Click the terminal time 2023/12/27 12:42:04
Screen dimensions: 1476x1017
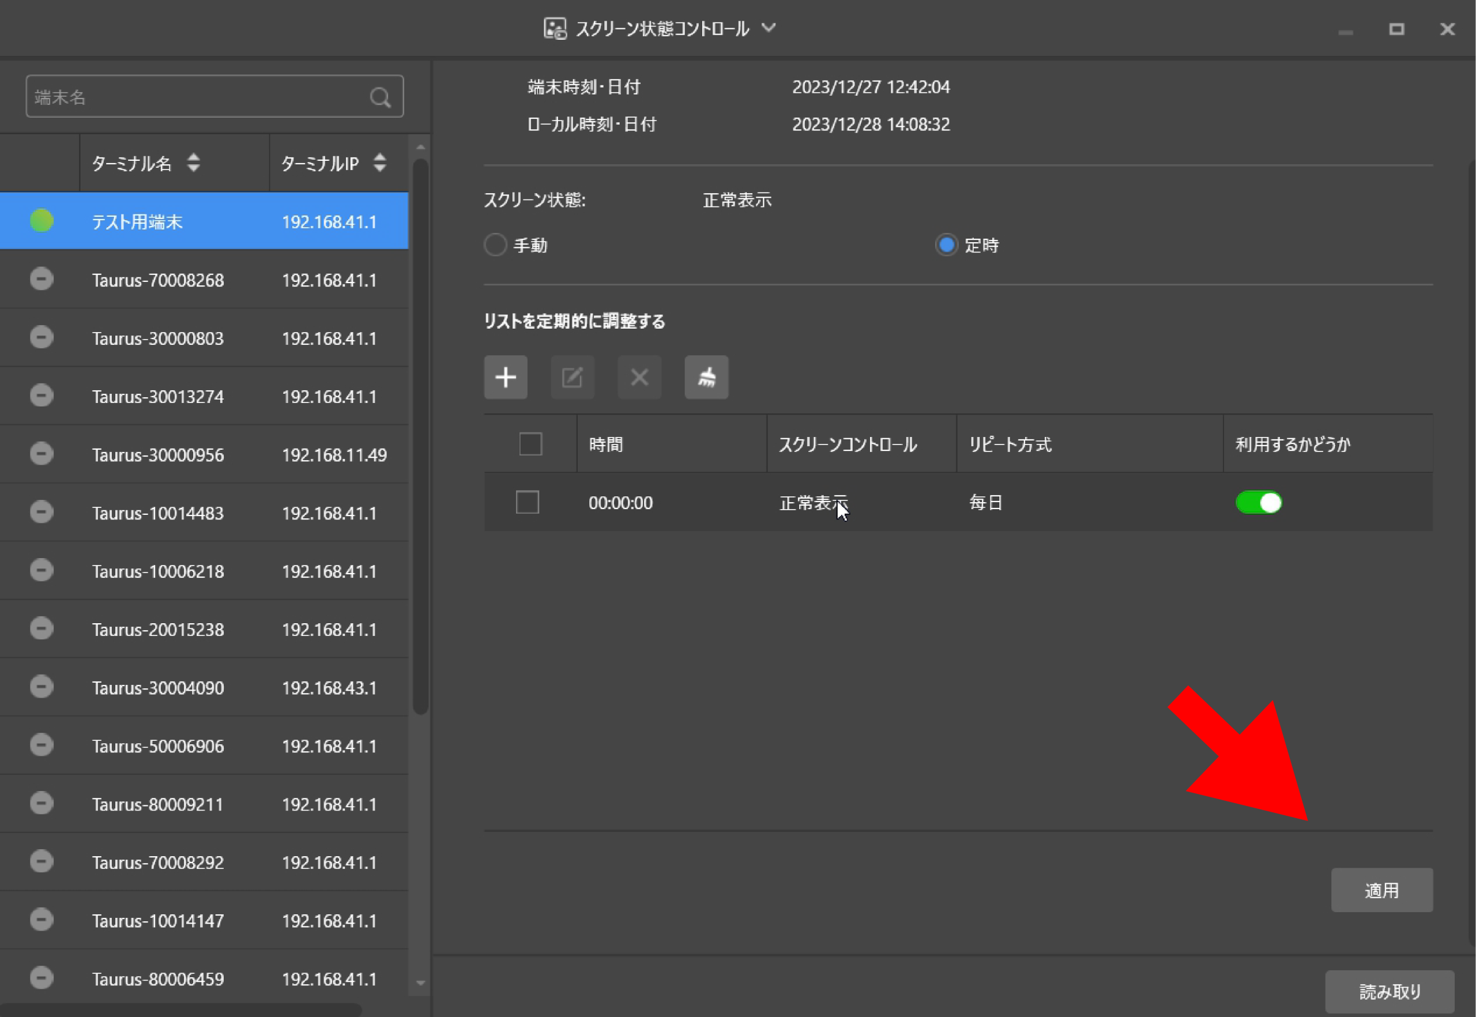click(x=871, y=86)
